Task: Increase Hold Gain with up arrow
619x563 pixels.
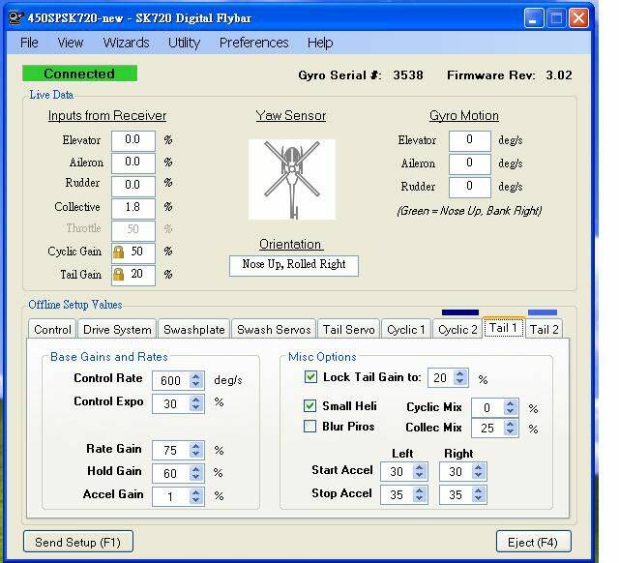Action: click(196, 468)
